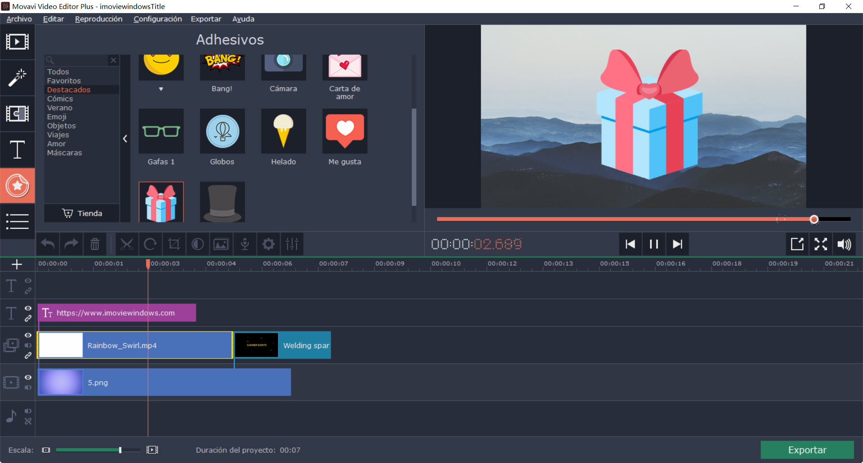Open the Configuración menu
The width and height of the screenshot is (863, 463).
[x=157, y=19]
